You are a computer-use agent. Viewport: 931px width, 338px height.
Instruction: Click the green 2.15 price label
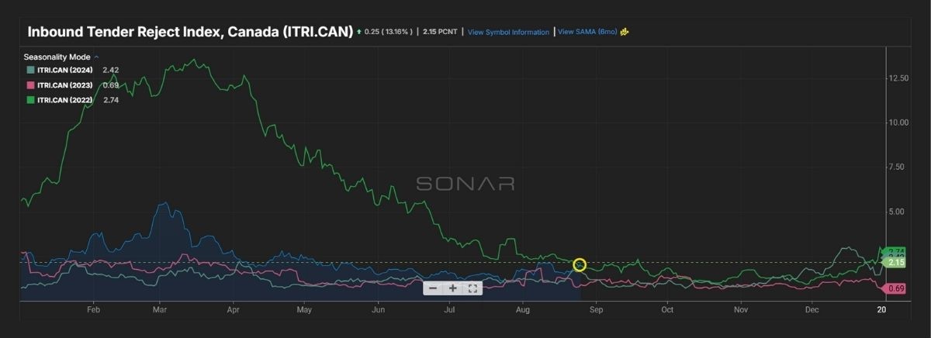coord(896,263)
